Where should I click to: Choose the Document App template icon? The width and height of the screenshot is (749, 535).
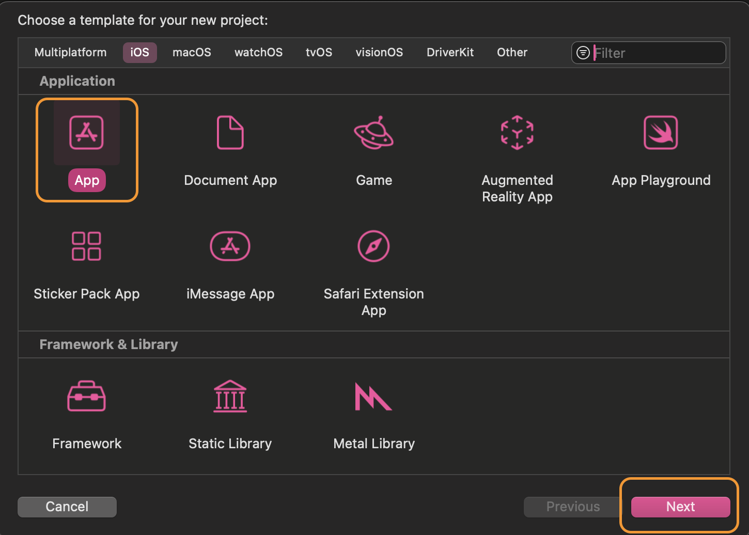[230, 133]
